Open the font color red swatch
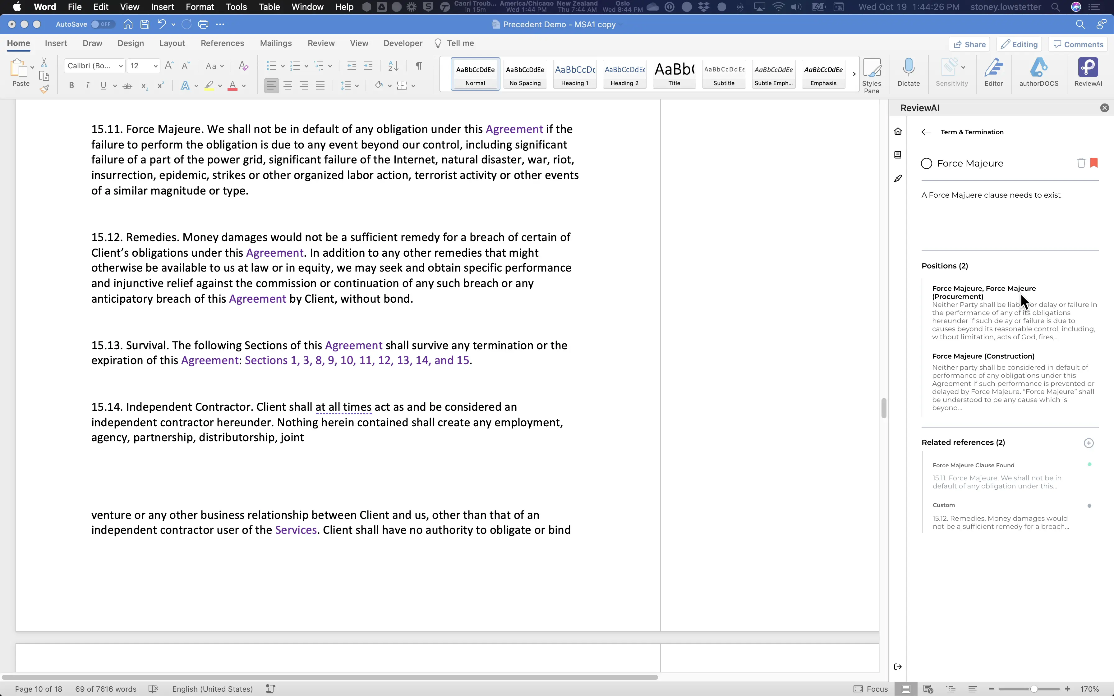This screenshot has width=1114, height=696. point(232,86)
